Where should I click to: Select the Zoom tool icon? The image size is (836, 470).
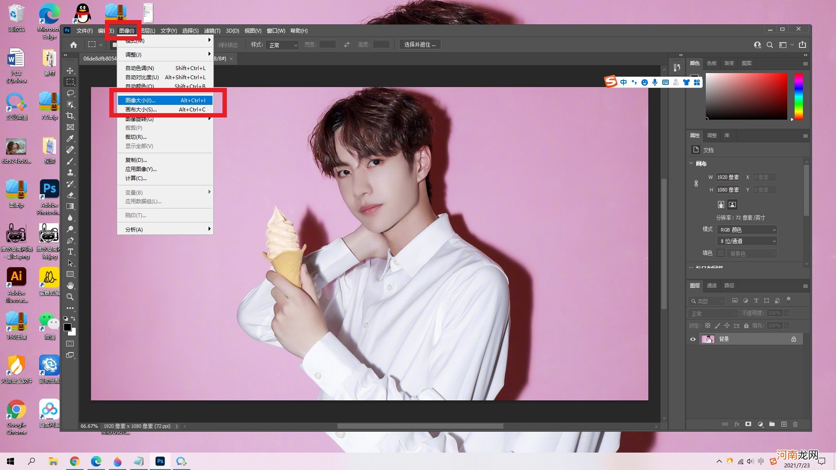(71, 297)
